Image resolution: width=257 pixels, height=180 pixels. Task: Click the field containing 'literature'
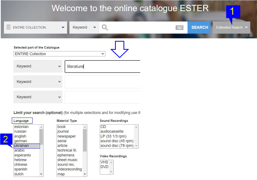102,66
